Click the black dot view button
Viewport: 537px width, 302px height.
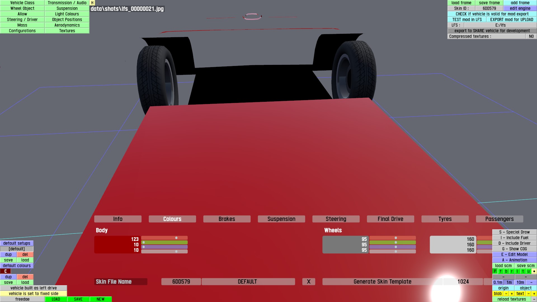point(534,271)
